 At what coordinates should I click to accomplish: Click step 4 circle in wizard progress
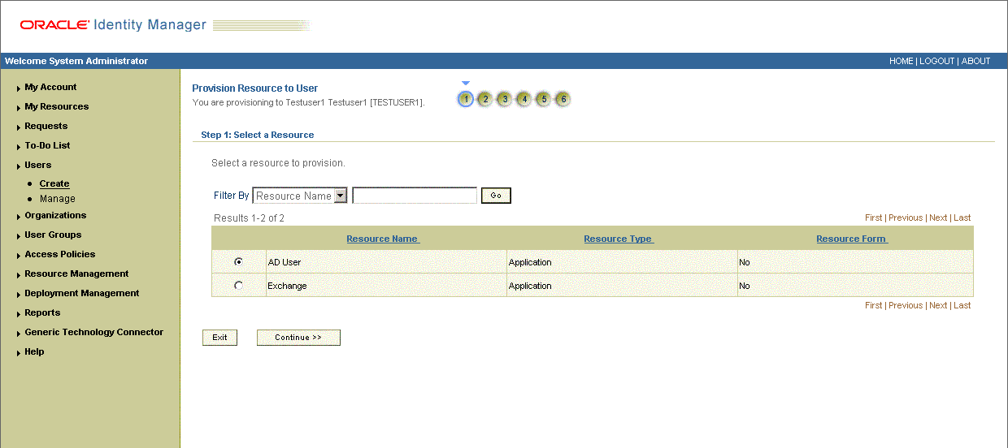click(x=524, y=100)
